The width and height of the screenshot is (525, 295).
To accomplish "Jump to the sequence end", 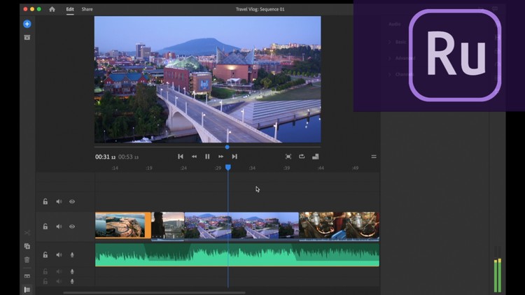I will pyautogui.click(x=234, y=157).
